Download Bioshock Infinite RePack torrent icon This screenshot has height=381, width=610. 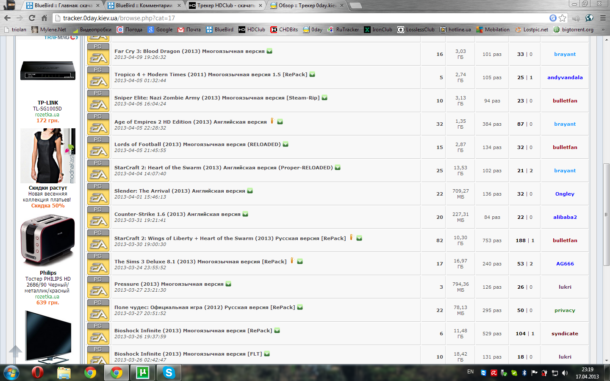pos(277,331)
